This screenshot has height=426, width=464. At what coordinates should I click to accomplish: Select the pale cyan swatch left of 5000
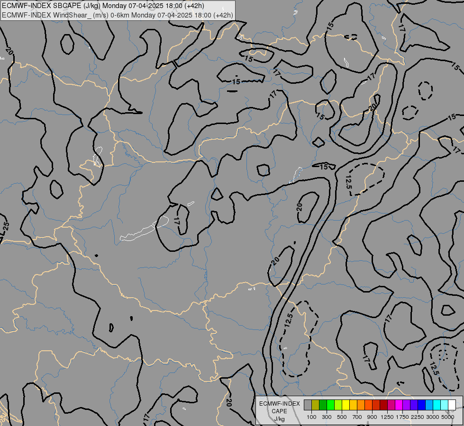pos(444,405)
